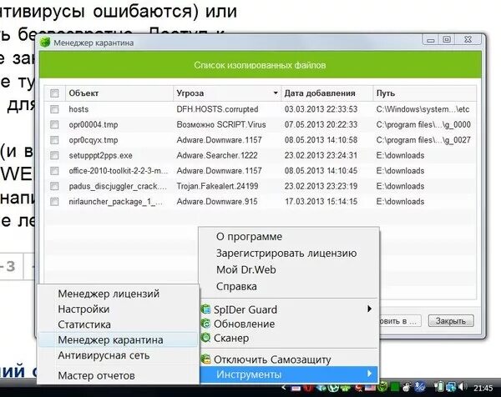Minimize the Менеджер карантина window
The width and height of the screenshot is (501, 397).
point(431,39)
